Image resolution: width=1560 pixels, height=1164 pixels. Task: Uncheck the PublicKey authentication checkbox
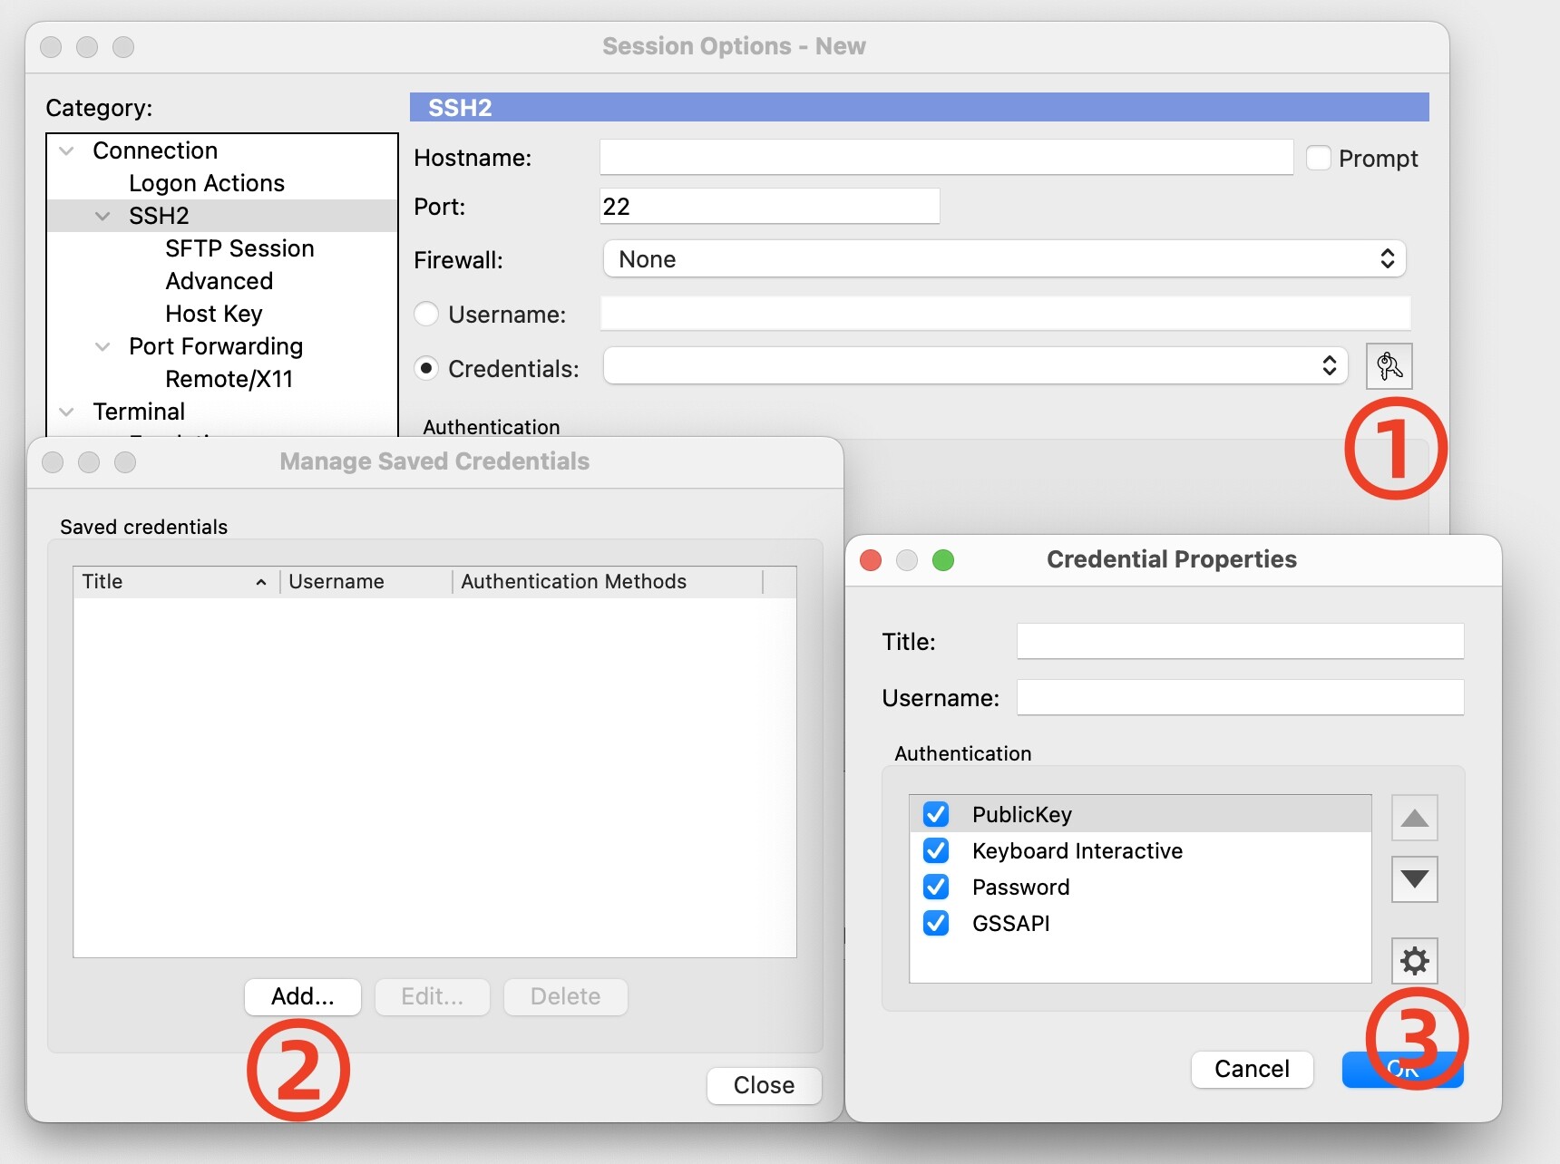point(936,814)
